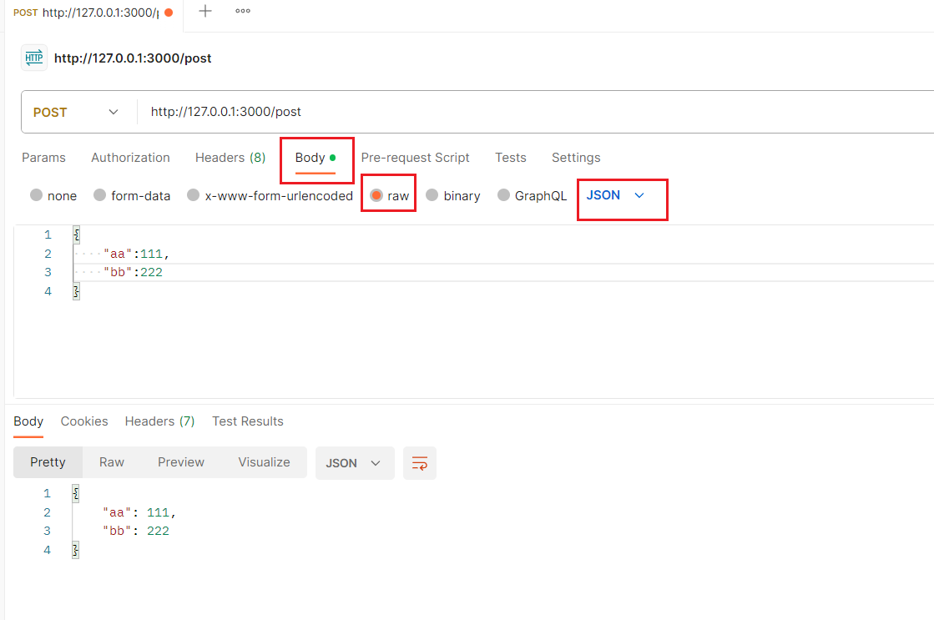
Task: Click the unsaved orange dot on request tab
Action: [169, 13]
